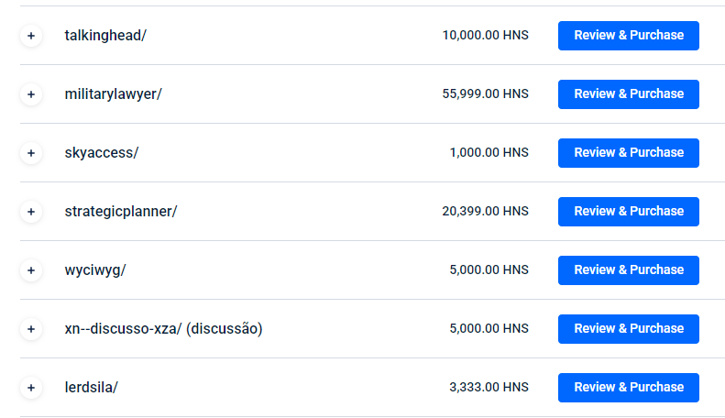Viewport: 725px width, 418px height.
Task: Click the 3,333.00 HNS price for lerdsila/
Action: 489,388
